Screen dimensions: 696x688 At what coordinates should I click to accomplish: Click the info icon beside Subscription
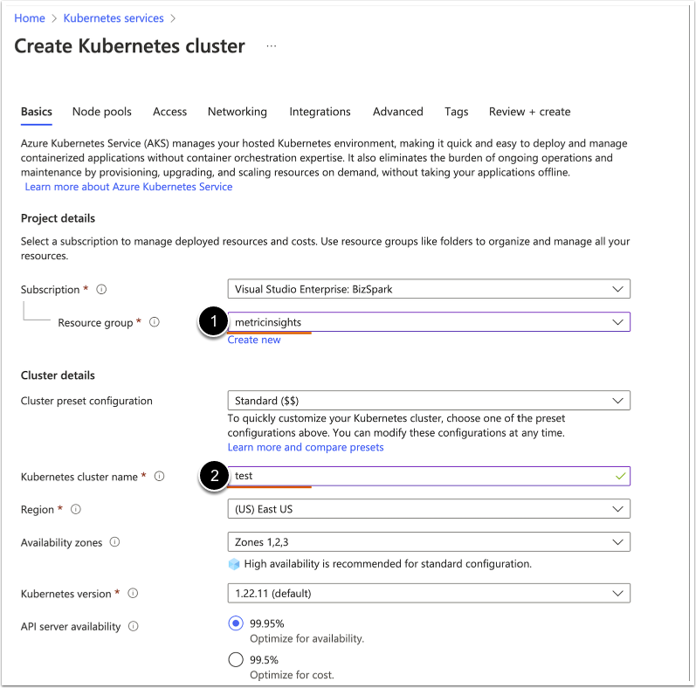tap(102, 289)
